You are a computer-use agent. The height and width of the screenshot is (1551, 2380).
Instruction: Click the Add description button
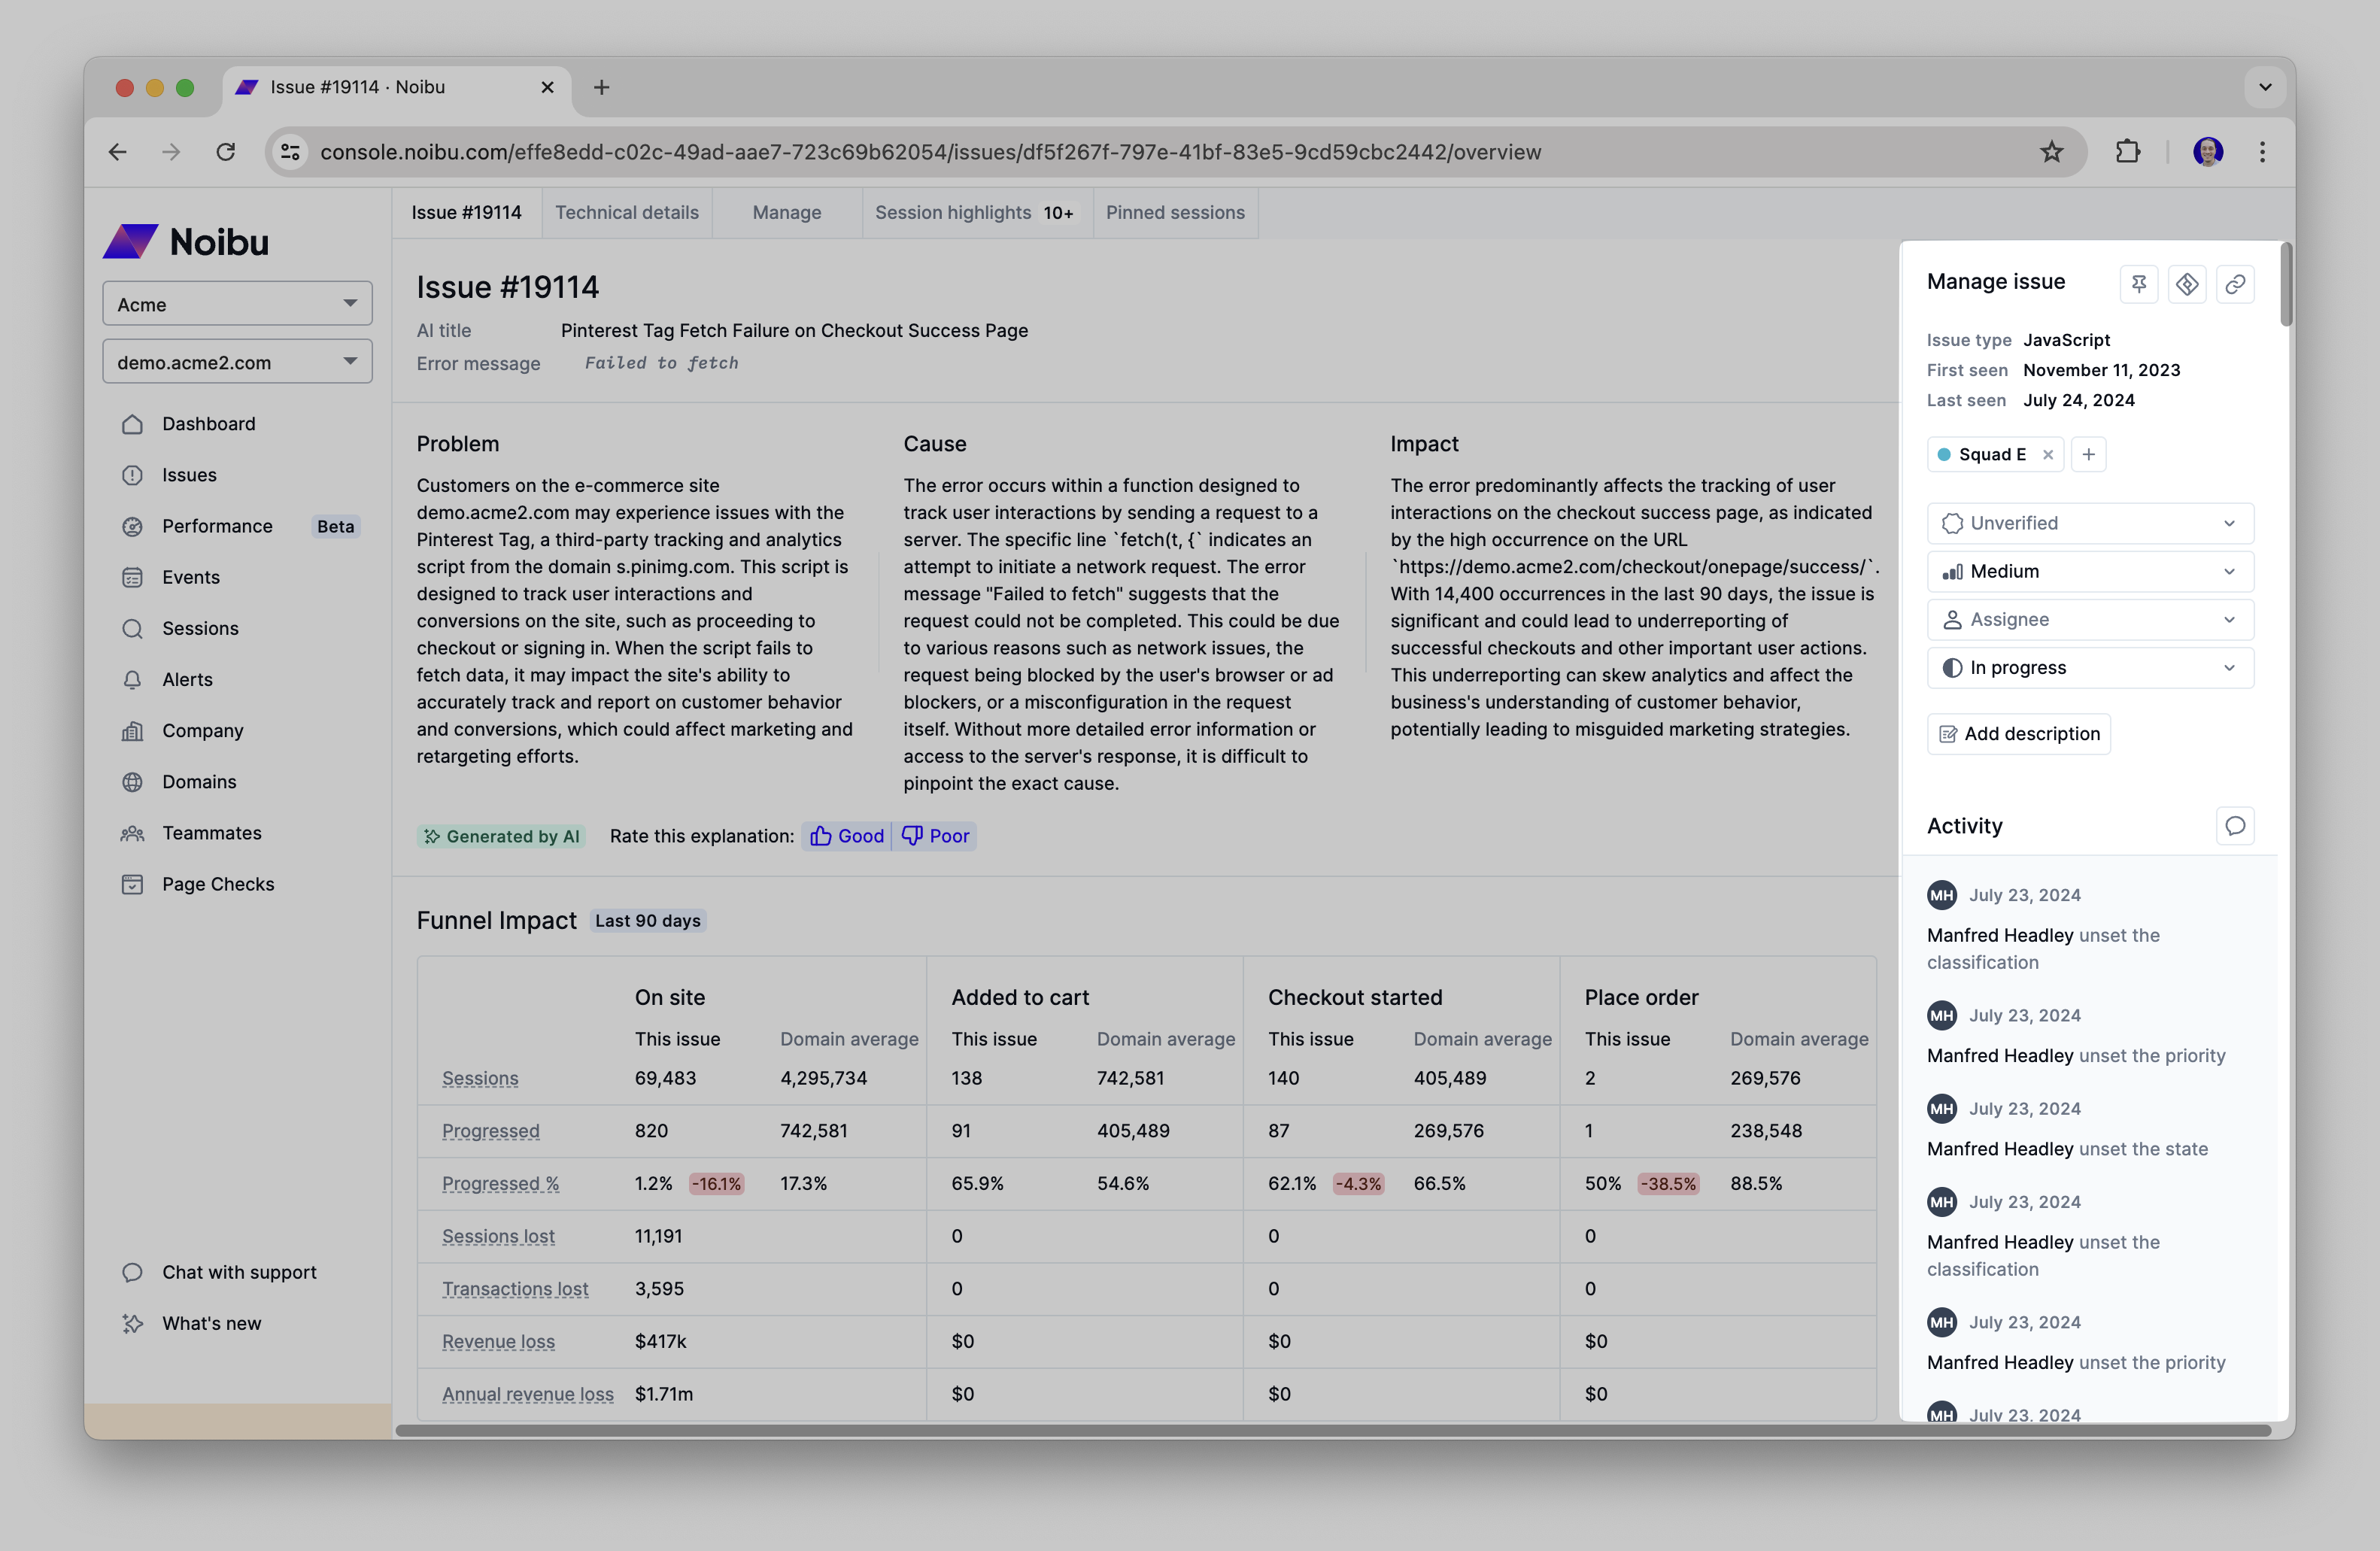(x=2018, y=733)
